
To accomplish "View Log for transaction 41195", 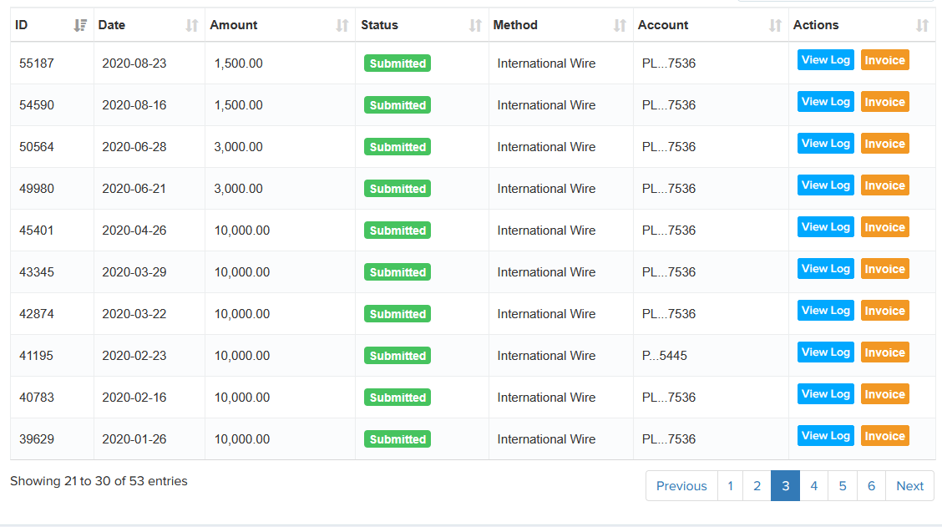I will 825,352.
